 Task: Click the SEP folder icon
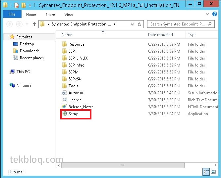coord(64,51)
